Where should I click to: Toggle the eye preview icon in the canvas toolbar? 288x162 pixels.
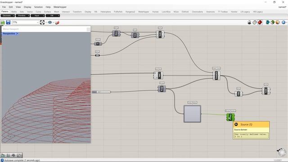50,22
